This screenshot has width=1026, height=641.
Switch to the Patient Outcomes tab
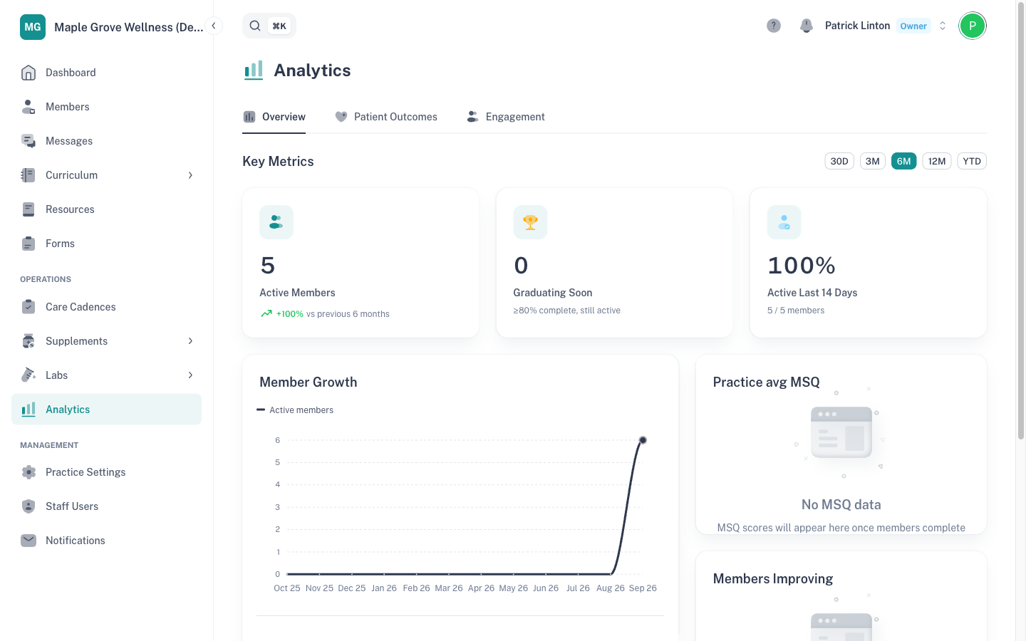(x=385, y=117)
